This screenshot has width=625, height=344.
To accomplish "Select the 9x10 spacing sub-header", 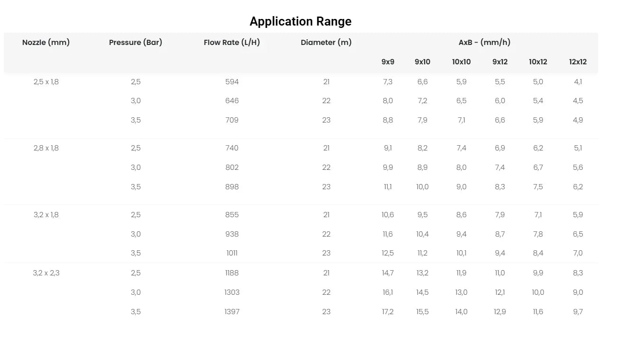I will tap(422, 62).
